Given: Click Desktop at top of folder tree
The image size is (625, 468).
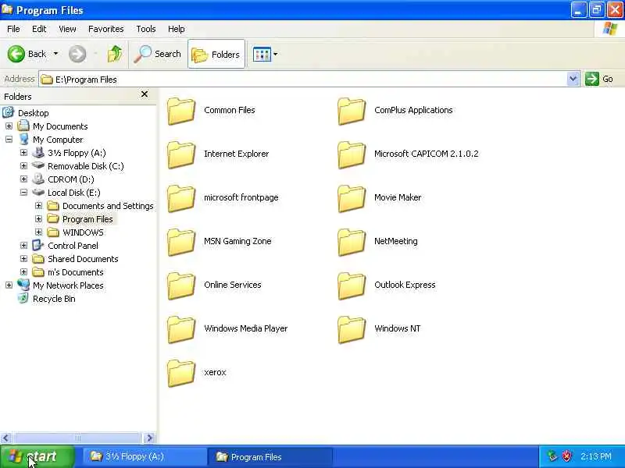Looking at the screenshot, I should [33, 113].
